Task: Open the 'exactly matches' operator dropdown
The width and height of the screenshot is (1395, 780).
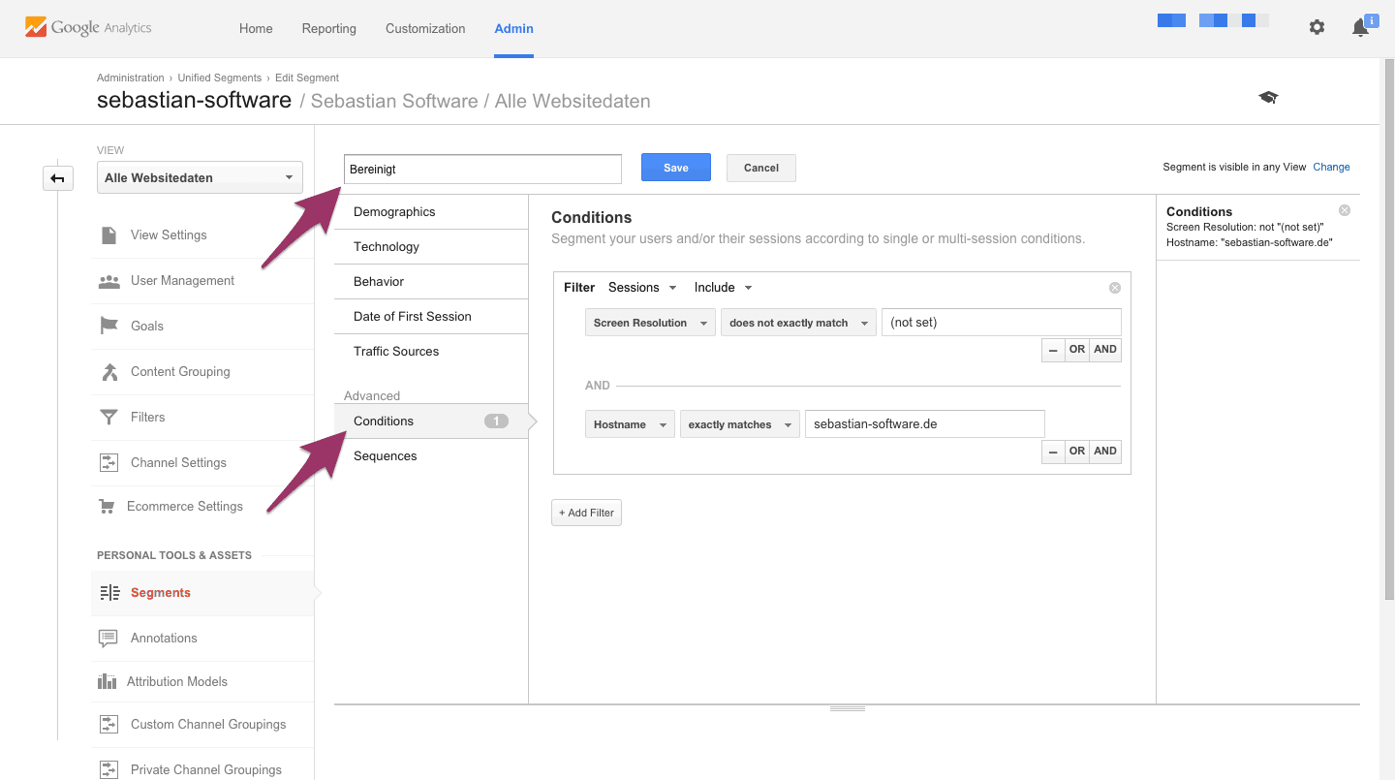Action: tap(740, 424)
